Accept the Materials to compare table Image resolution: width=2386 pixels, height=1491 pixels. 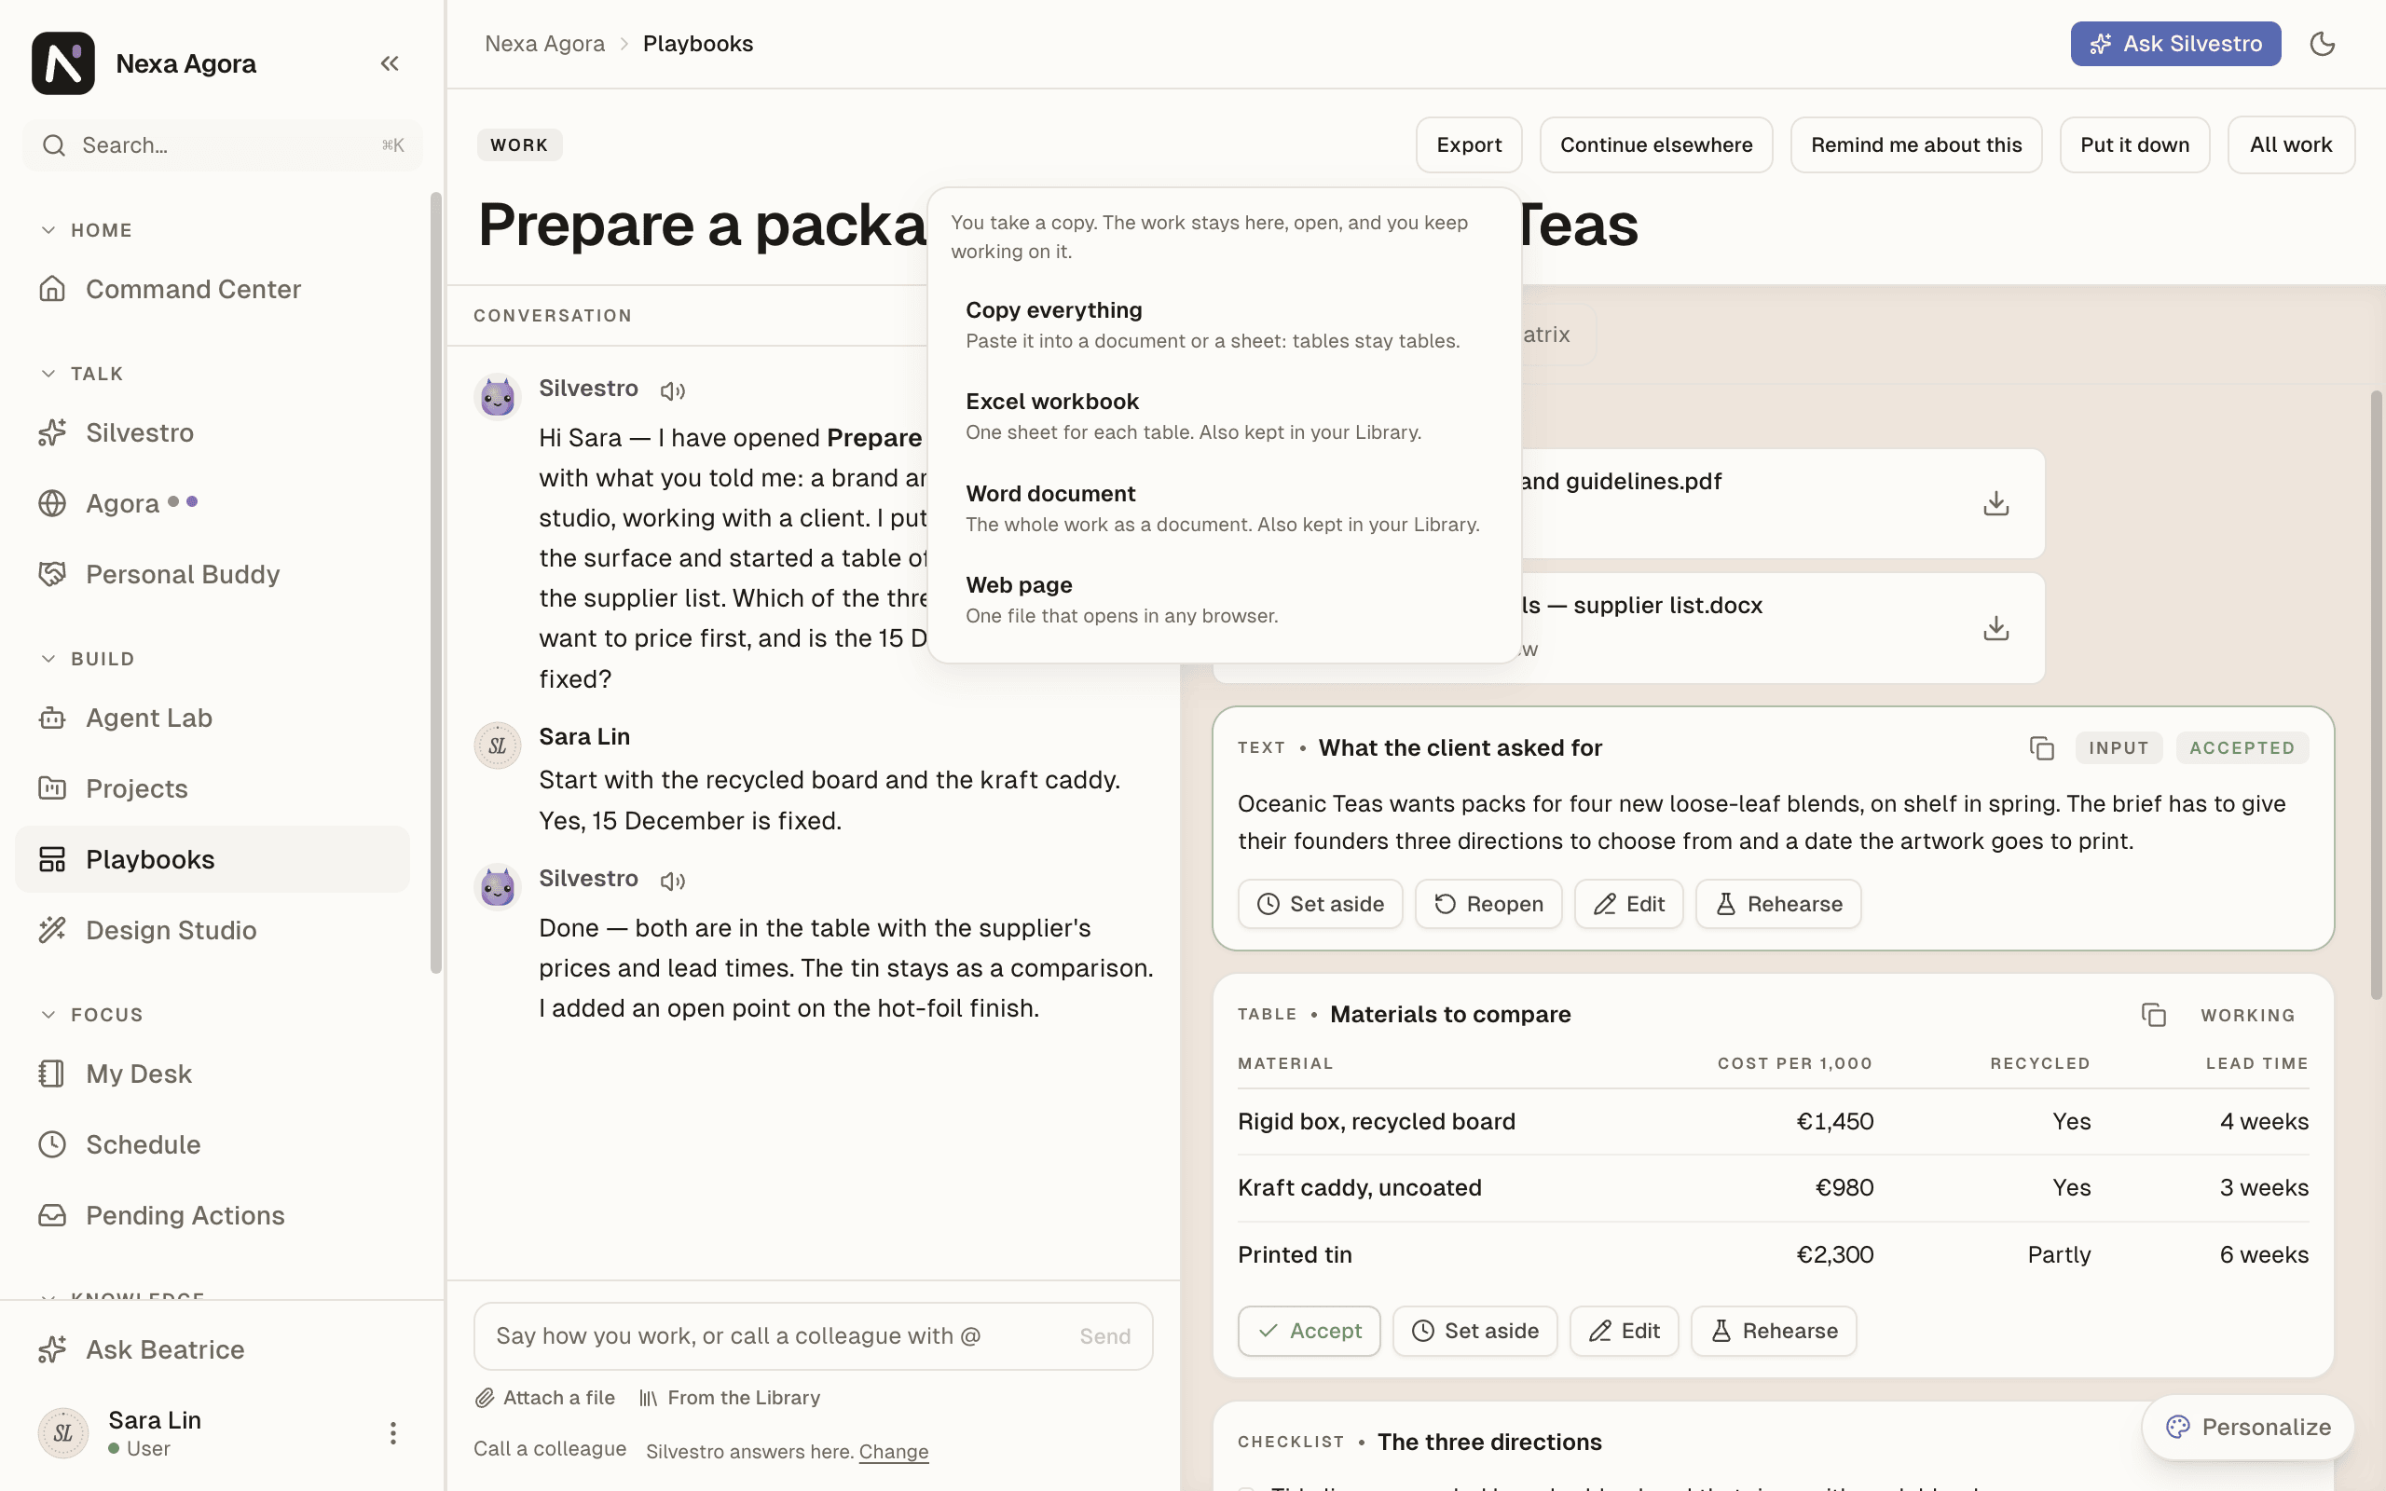(1309, 1331)
